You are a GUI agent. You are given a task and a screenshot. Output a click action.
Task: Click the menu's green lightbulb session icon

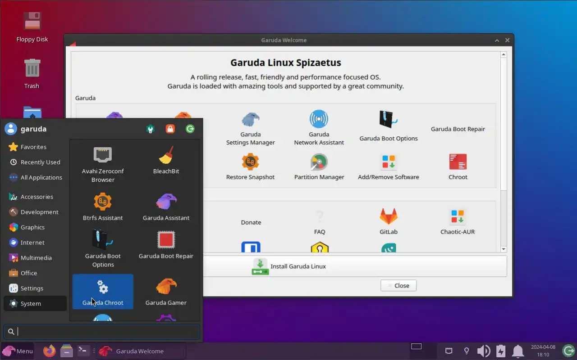[151, 129]
